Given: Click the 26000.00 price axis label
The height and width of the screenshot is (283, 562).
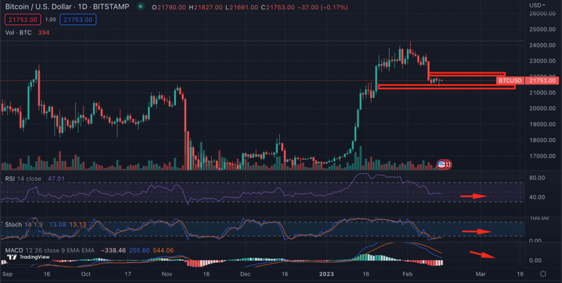Looking at the screenshot, I should pos(542,14).
